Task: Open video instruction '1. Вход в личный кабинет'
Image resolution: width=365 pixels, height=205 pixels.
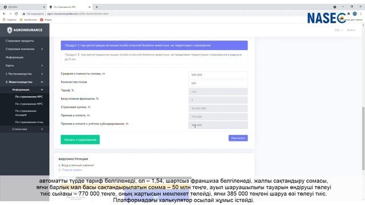Action: pos(76,165)
